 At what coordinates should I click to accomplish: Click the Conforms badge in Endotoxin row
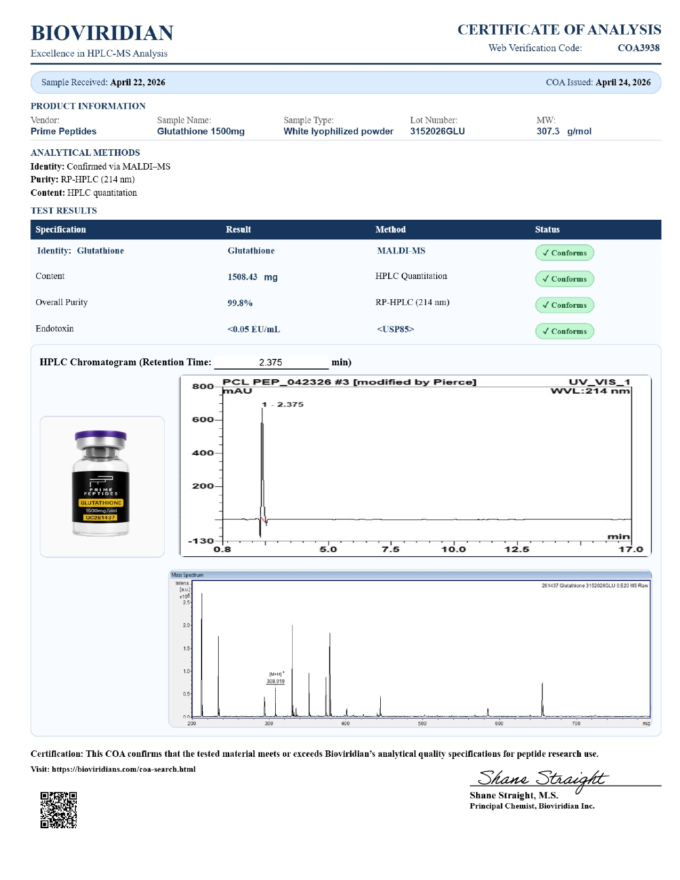(x=564, y=331)
